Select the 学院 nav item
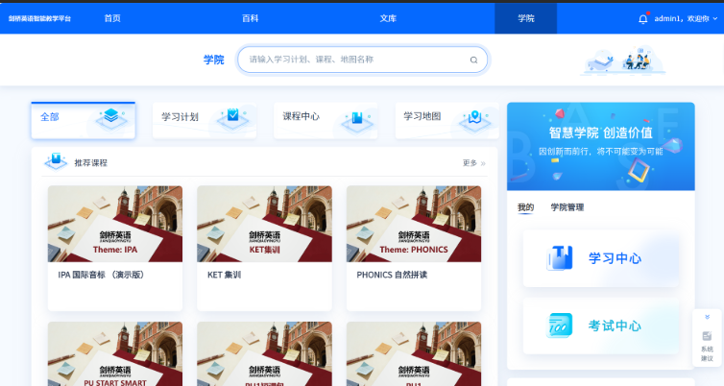 pyautogui.click(x=525, y=18)
